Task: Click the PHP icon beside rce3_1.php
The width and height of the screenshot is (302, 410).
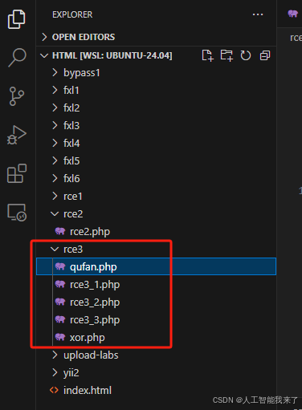Action: tap(60, 284)
